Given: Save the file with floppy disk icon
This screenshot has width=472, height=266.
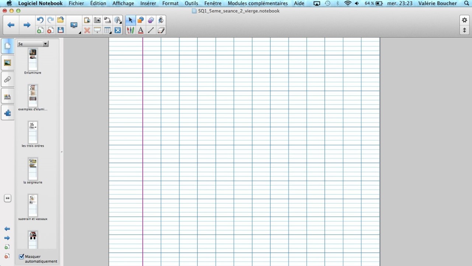Looking at the screenshot, I should [x=61, y=31].
